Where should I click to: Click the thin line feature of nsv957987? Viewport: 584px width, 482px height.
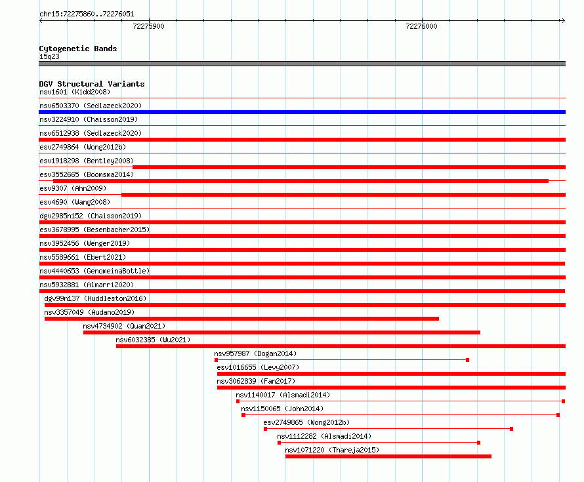click(x=342, y=360)
